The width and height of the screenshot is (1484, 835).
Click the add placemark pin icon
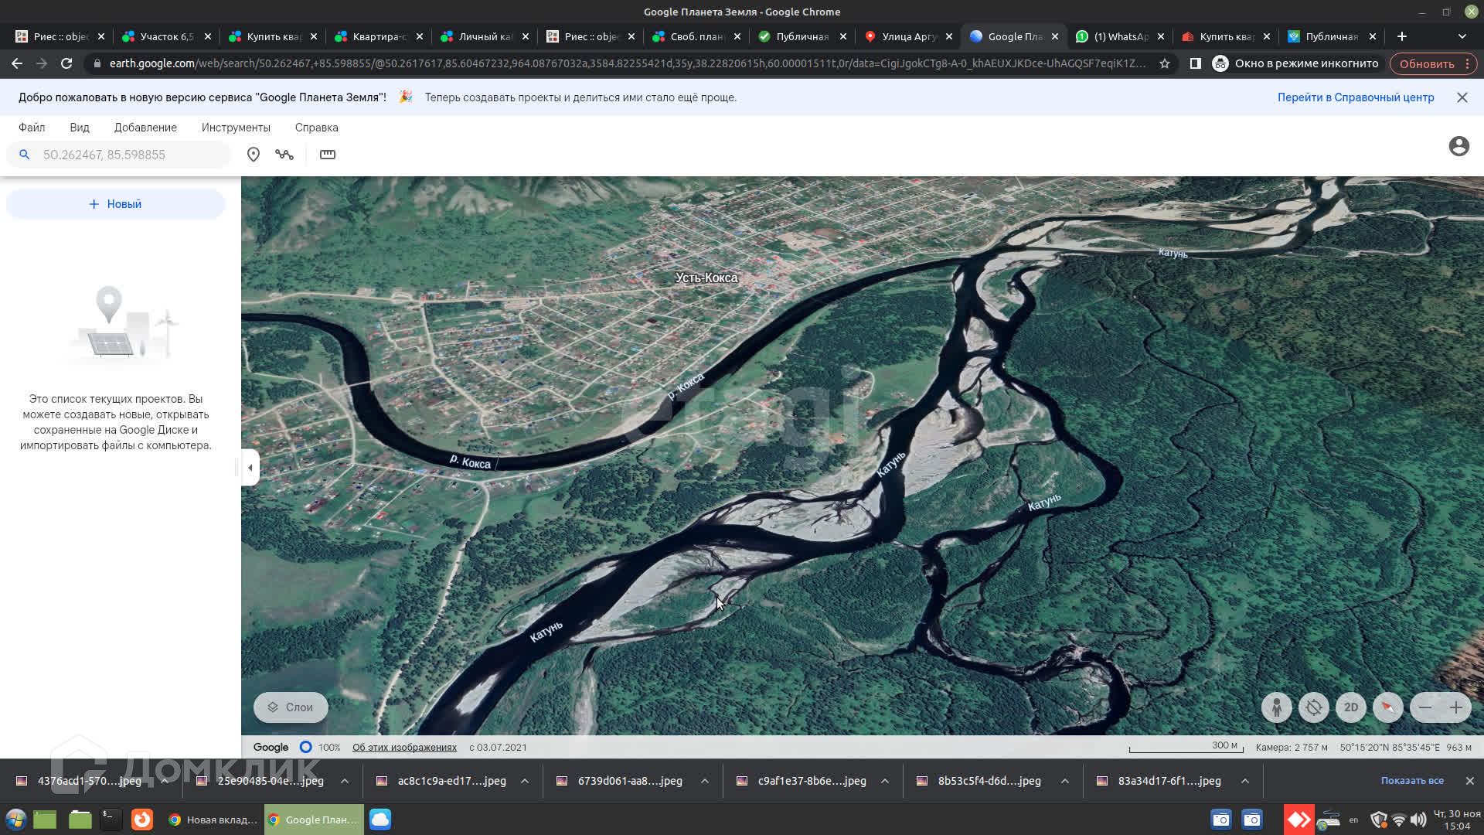coord(253,155)
